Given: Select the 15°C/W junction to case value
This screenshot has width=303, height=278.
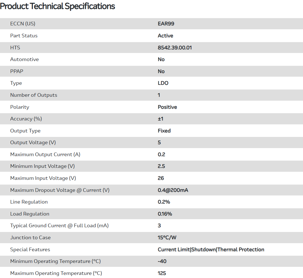Looking at the screenshot, I should click(167, 238).
